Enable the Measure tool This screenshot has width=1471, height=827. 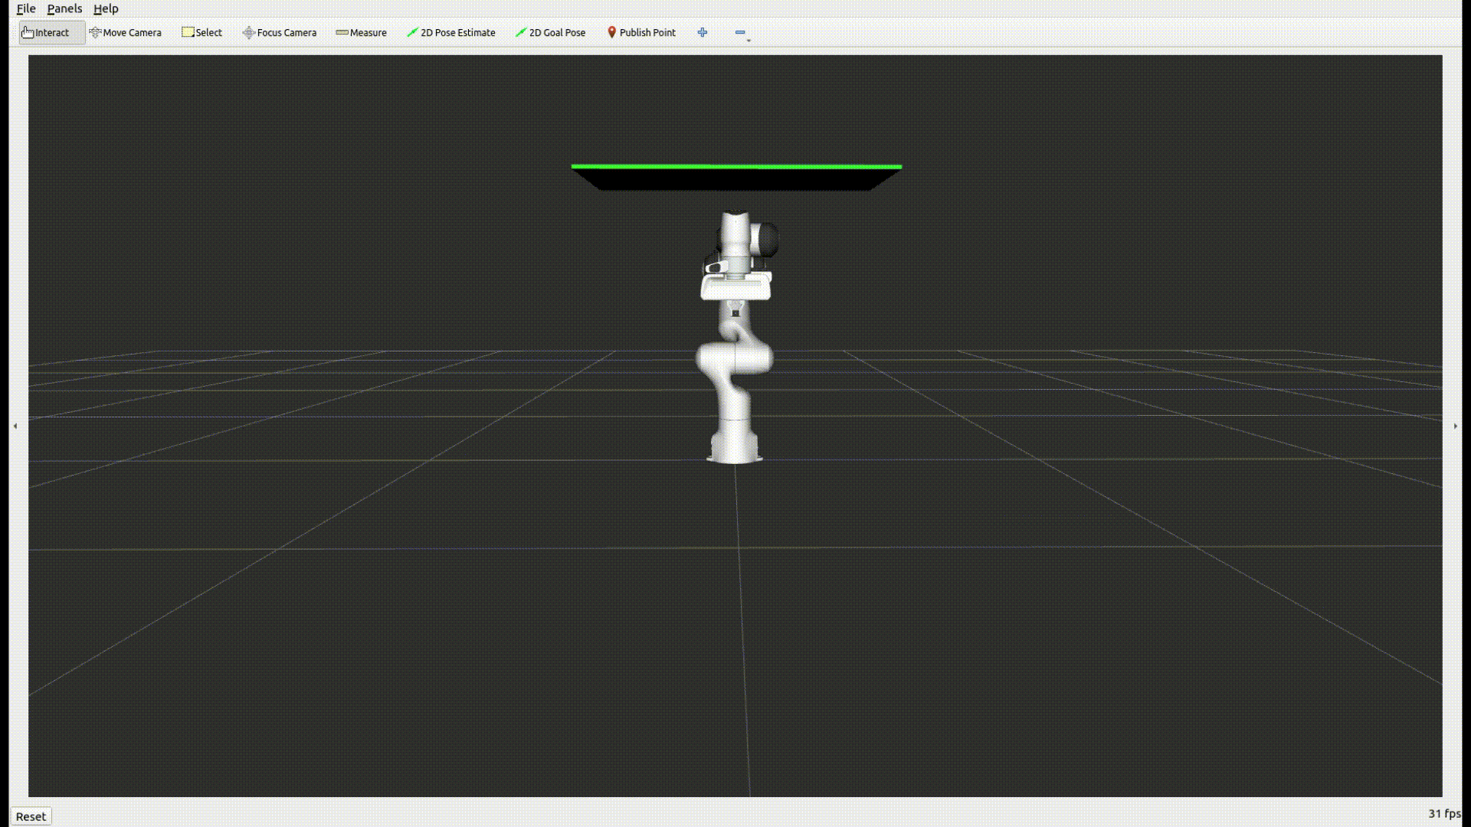(x=361, y=33)
